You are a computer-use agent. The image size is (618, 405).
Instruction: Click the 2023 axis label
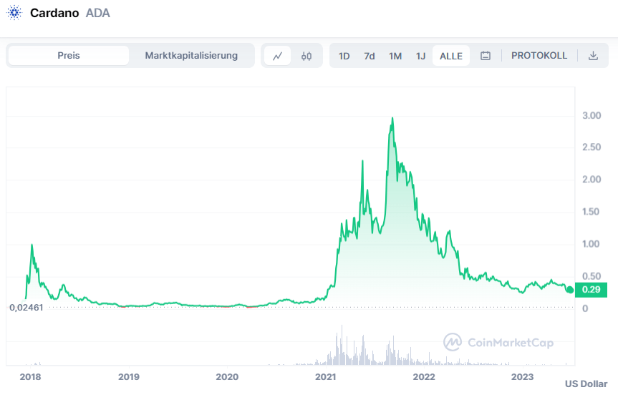click(522, 377)
